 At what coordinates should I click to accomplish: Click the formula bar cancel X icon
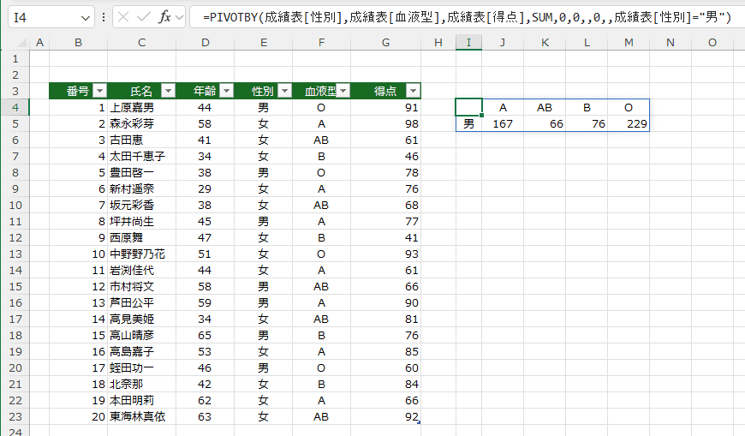[123, 18]
